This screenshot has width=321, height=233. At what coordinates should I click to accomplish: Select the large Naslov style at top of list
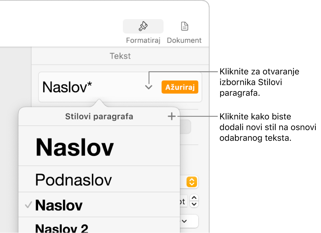point(99,146)
